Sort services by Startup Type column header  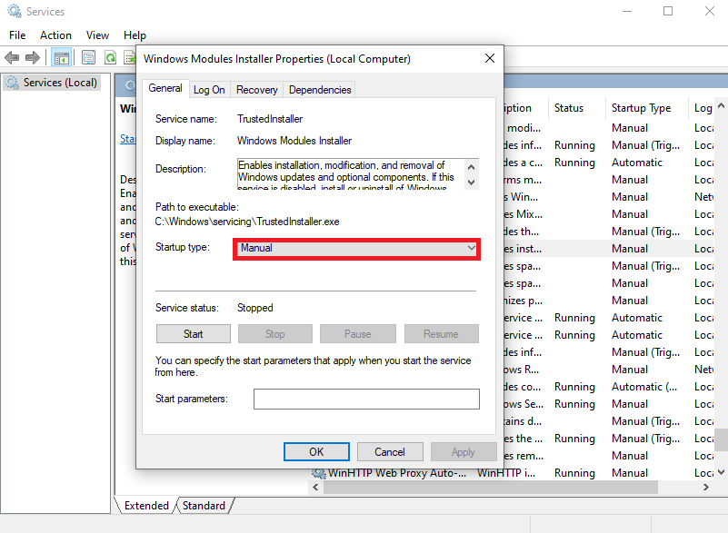[646, 108]
